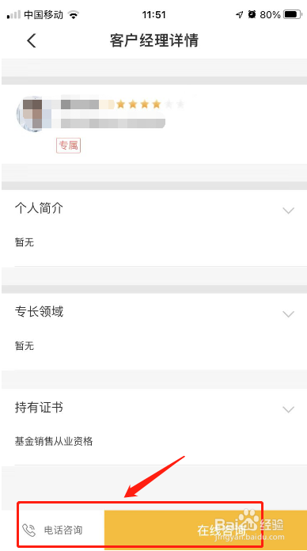The width and height of the screenshot is (307, 551).
Task: Tap the 专属 badge label
Action: 69,146
